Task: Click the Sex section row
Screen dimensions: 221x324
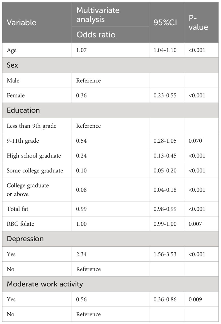Action: click(x=110, y=65)
